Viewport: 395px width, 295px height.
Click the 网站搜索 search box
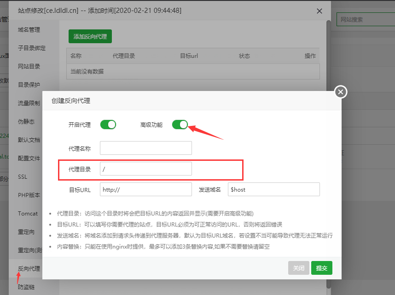(365, 20)
